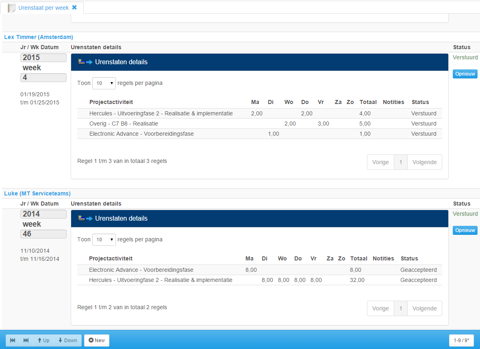Sort by Projectactiviteit column in Lex Timmer table
This screenshot has height=349, width=480.
[x=111, y=102]
